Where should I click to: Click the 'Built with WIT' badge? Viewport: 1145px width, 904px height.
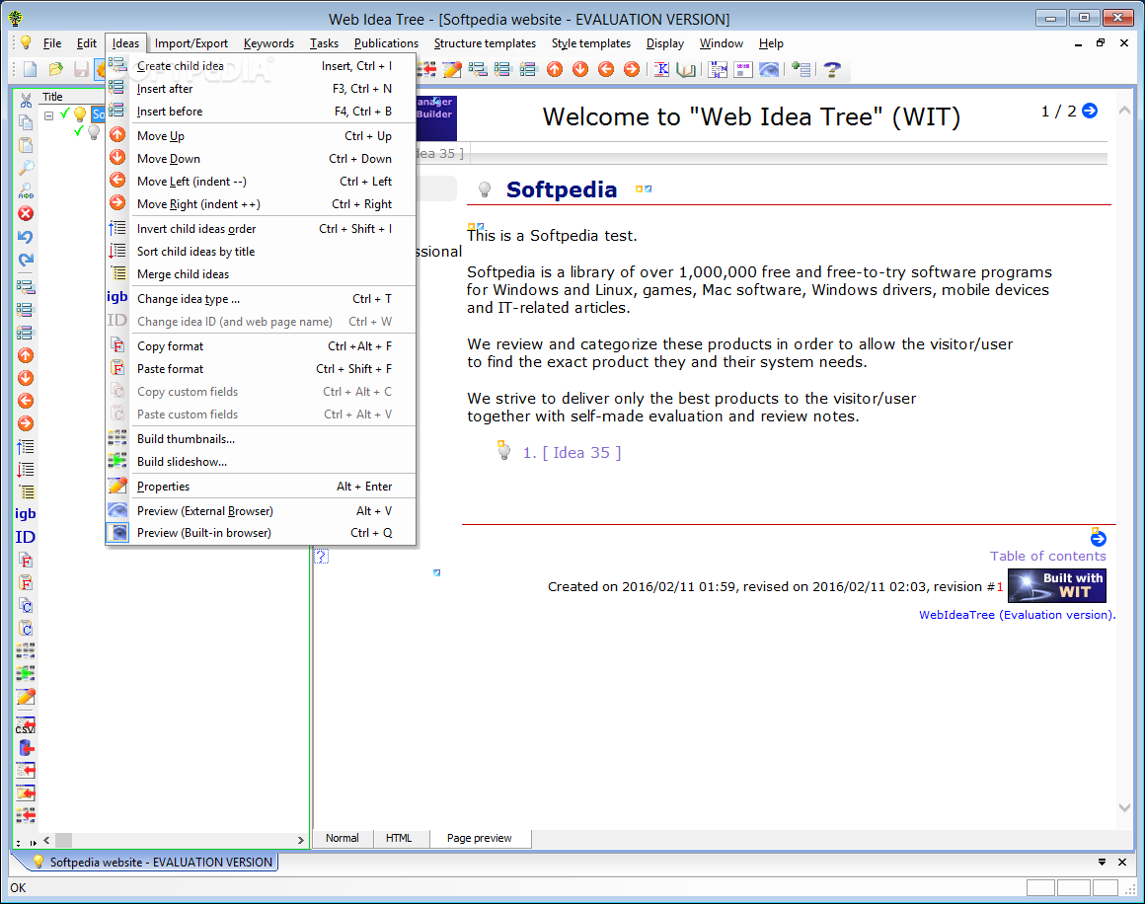coord(1056,585)
